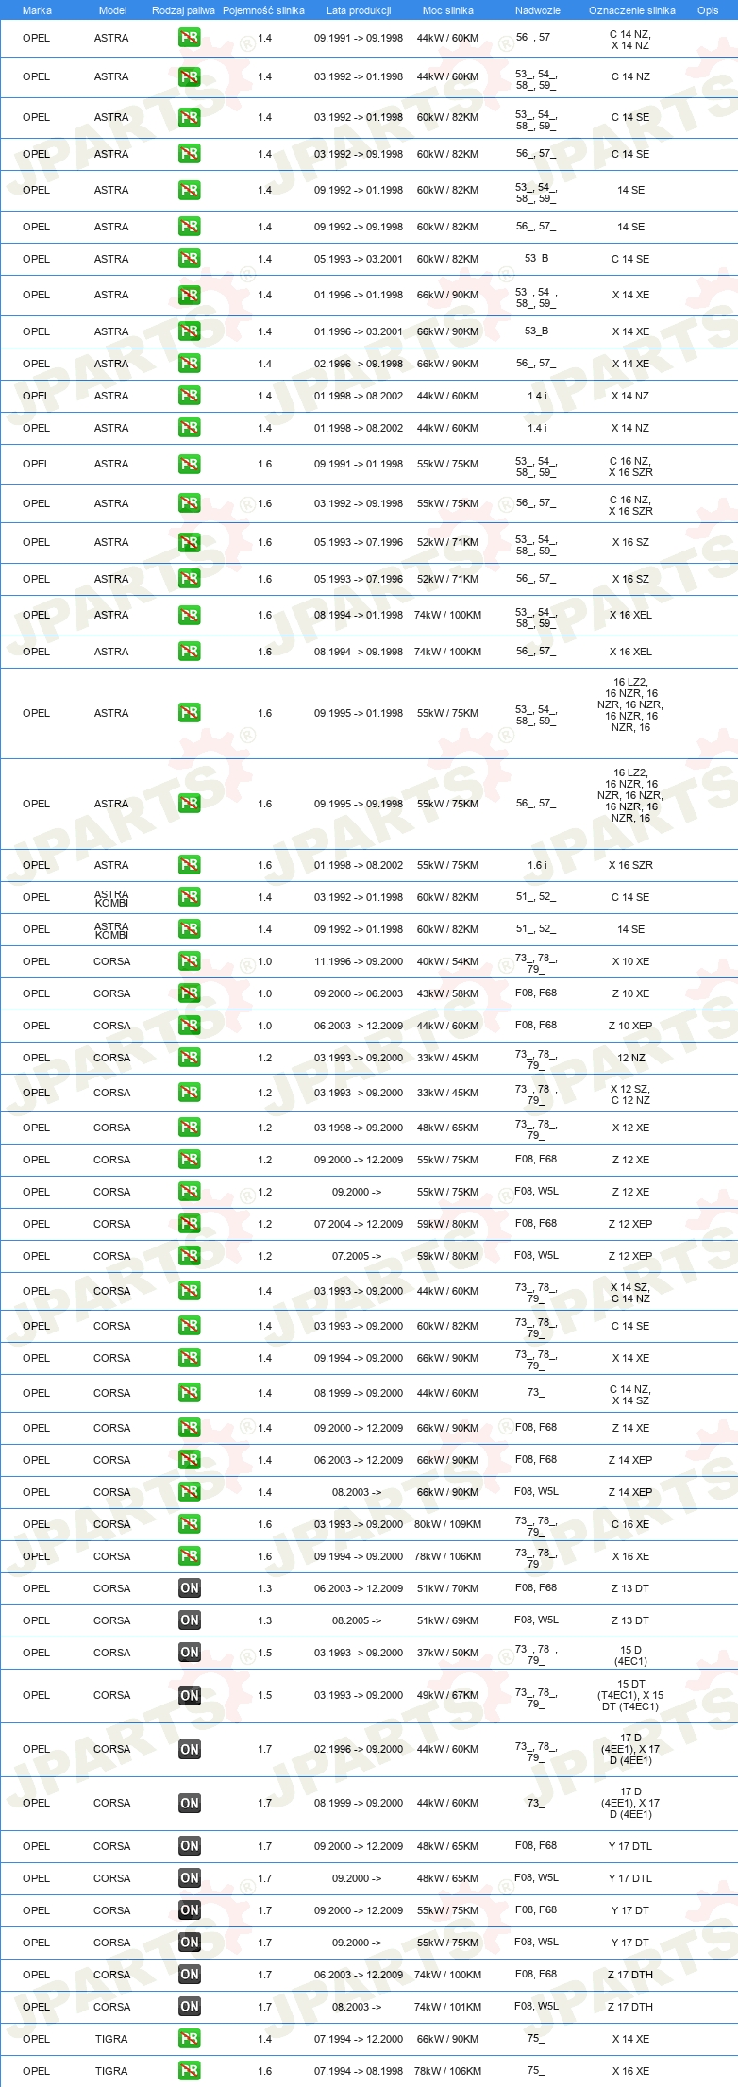Click the Pojemność silnika column header
The image size is (738, 2087).
pos(263,10)
